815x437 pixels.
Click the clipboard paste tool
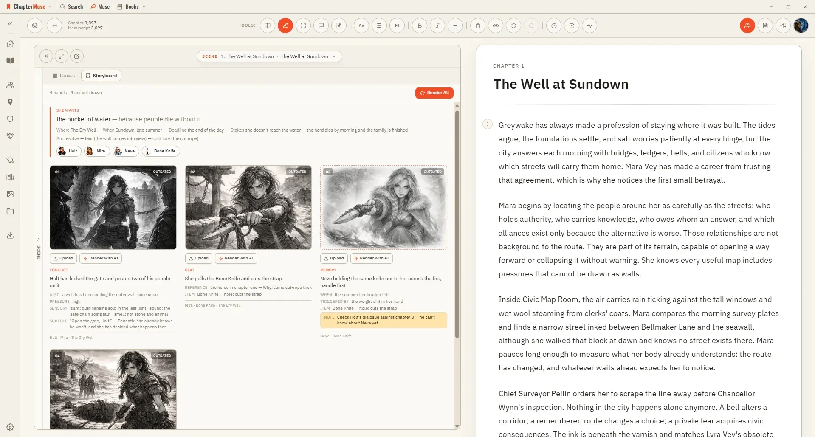[478, 25]
